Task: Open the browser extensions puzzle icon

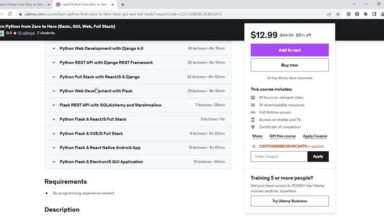Action: [365, 14]
